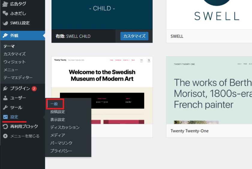This screenshot has height=169, width=252.
Task: Choose プライバシー in 設定 flyout
Action: click(x=61, y=151)
